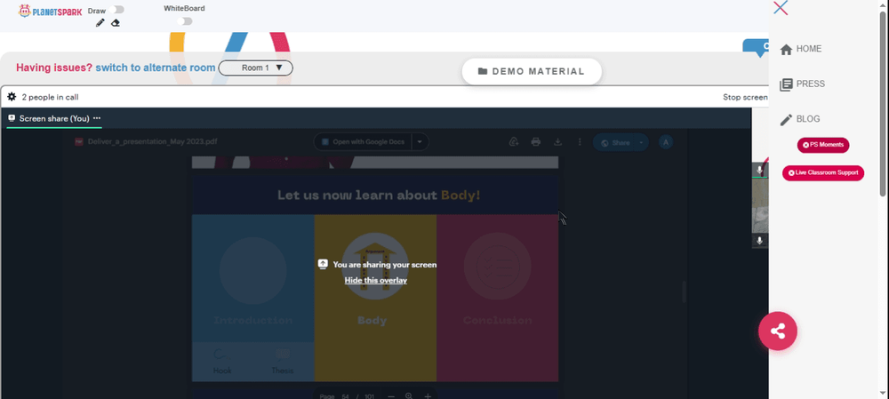The image size is (889, 399).
Task: Click the Deliver_a_presentation_May 2023.pdf filename
Action: click(153, 141)
